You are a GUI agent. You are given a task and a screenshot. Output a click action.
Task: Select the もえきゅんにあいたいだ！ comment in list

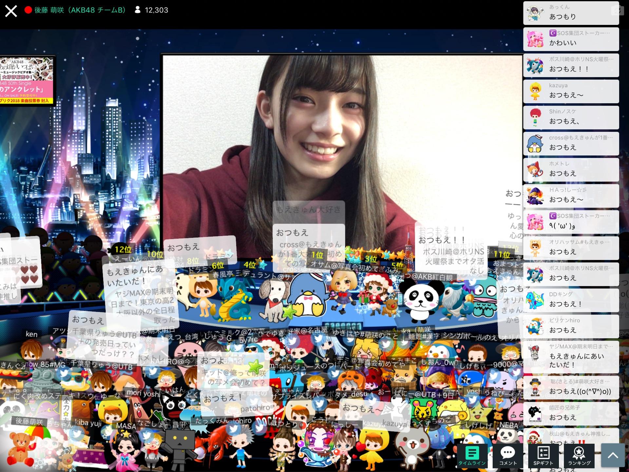pyautogui.click(x=571, y=357)
